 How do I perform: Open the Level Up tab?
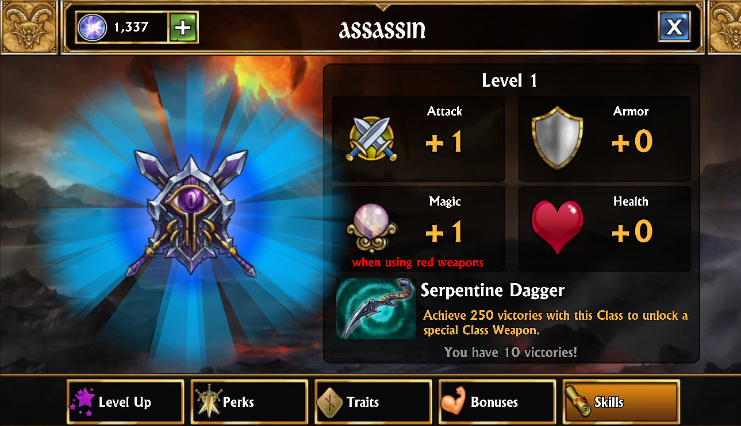tap(125, 402)
